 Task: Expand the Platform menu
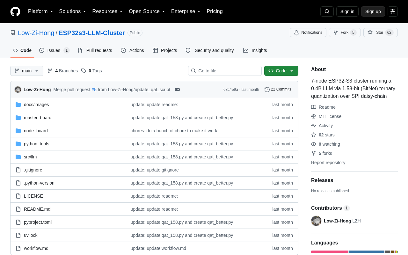[x=40, y=11]
